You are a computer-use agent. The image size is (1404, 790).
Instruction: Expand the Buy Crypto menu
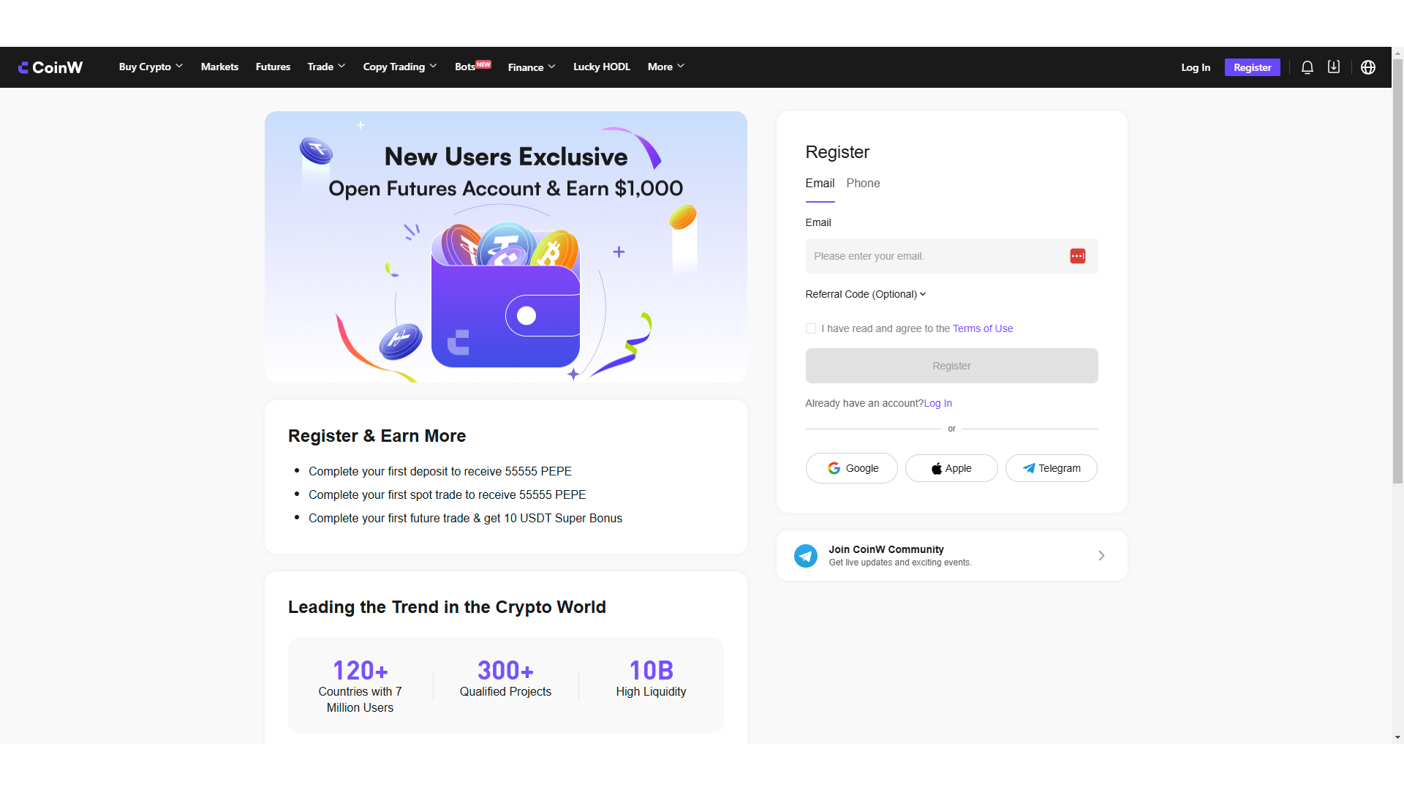[x=151, y=67]
